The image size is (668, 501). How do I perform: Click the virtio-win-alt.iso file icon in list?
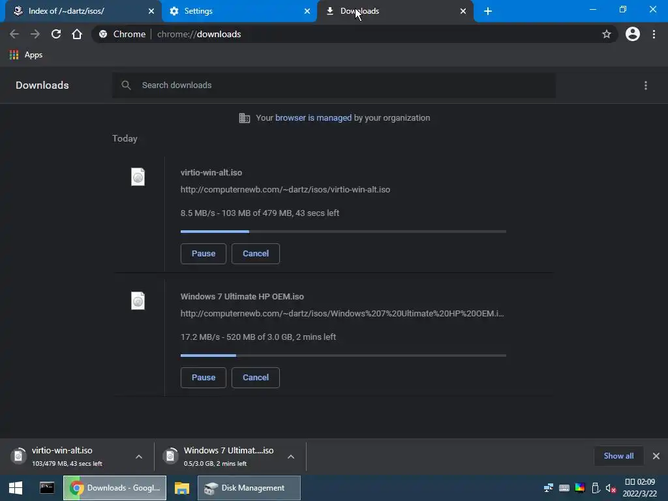[x=138, y=177]
